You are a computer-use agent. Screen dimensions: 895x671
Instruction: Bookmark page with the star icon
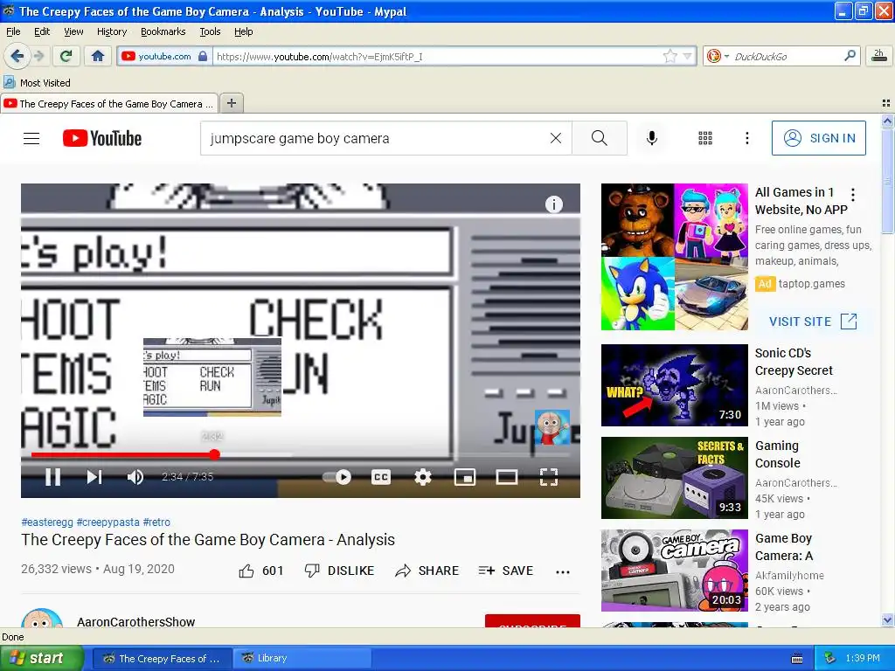pos(670,56)
